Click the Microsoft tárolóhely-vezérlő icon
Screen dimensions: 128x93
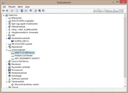(x=13, y=85)
